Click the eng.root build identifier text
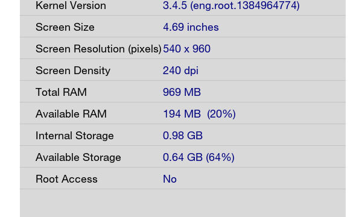Viewport: 362px width, 217px height. [x=245, y=5]
